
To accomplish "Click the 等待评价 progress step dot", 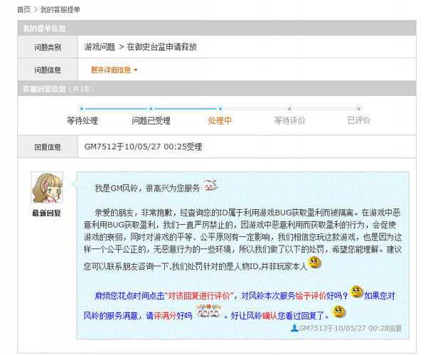I will [289, 109].
